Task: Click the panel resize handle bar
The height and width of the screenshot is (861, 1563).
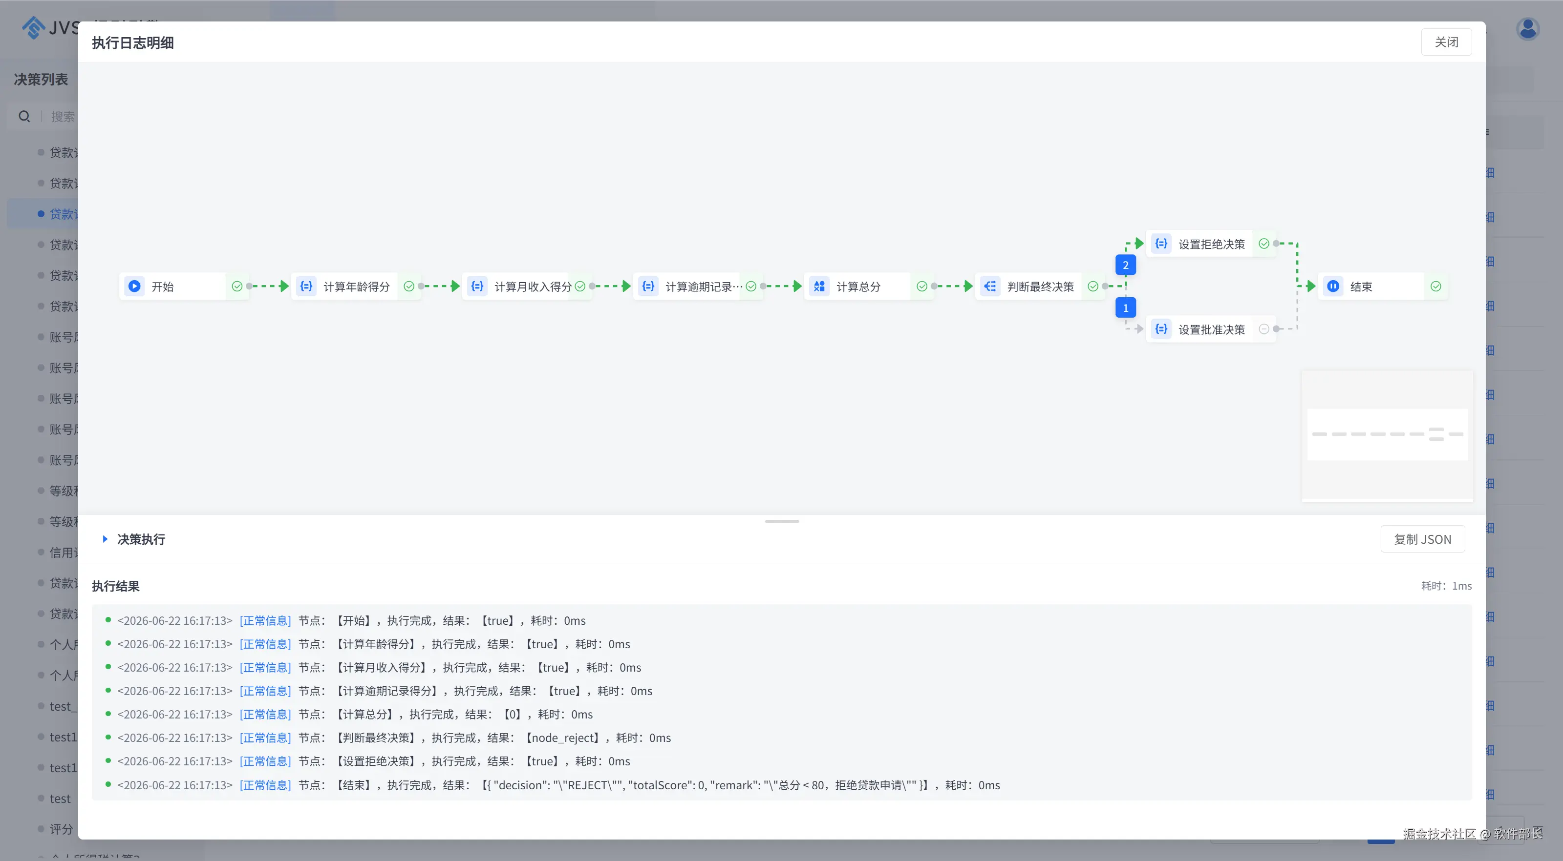Action: click(x=782, y=521)
